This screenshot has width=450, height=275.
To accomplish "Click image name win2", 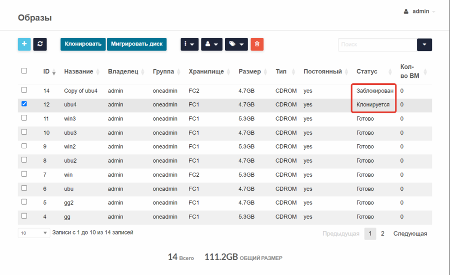I will [69, 147].
